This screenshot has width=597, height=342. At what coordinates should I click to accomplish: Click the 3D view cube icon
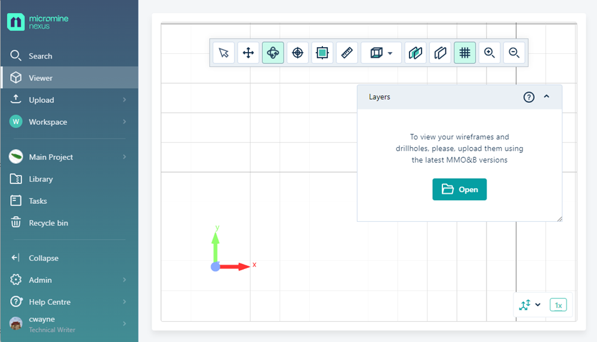[x=376, y=53]
